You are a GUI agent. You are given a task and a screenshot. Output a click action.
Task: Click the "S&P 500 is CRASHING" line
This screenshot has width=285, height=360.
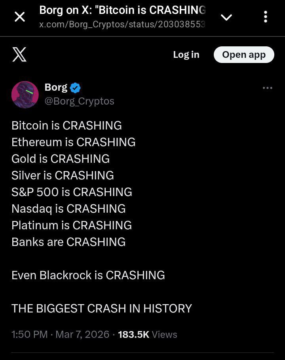72,192
